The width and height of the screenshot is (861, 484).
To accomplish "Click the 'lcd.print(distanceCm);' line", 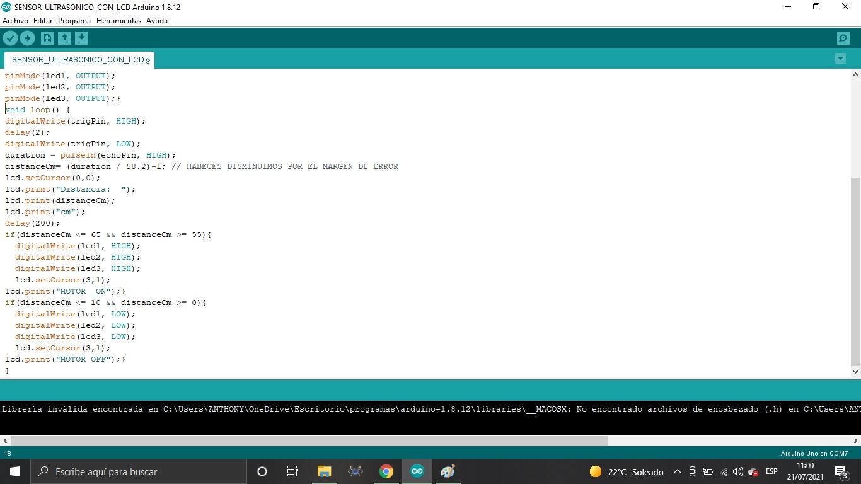I will tap(61, 200).
